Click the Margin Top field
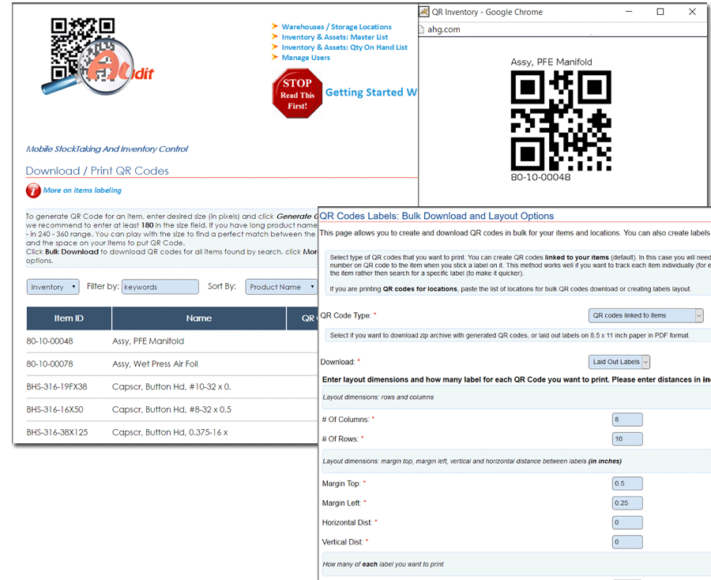This screenshot has height=580, width=711. pyautogui.click(x=627, y=484)
